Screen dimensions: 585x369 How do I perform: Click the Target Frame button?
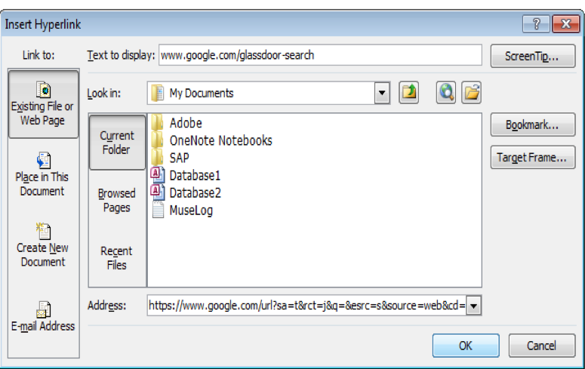point(532,158)
